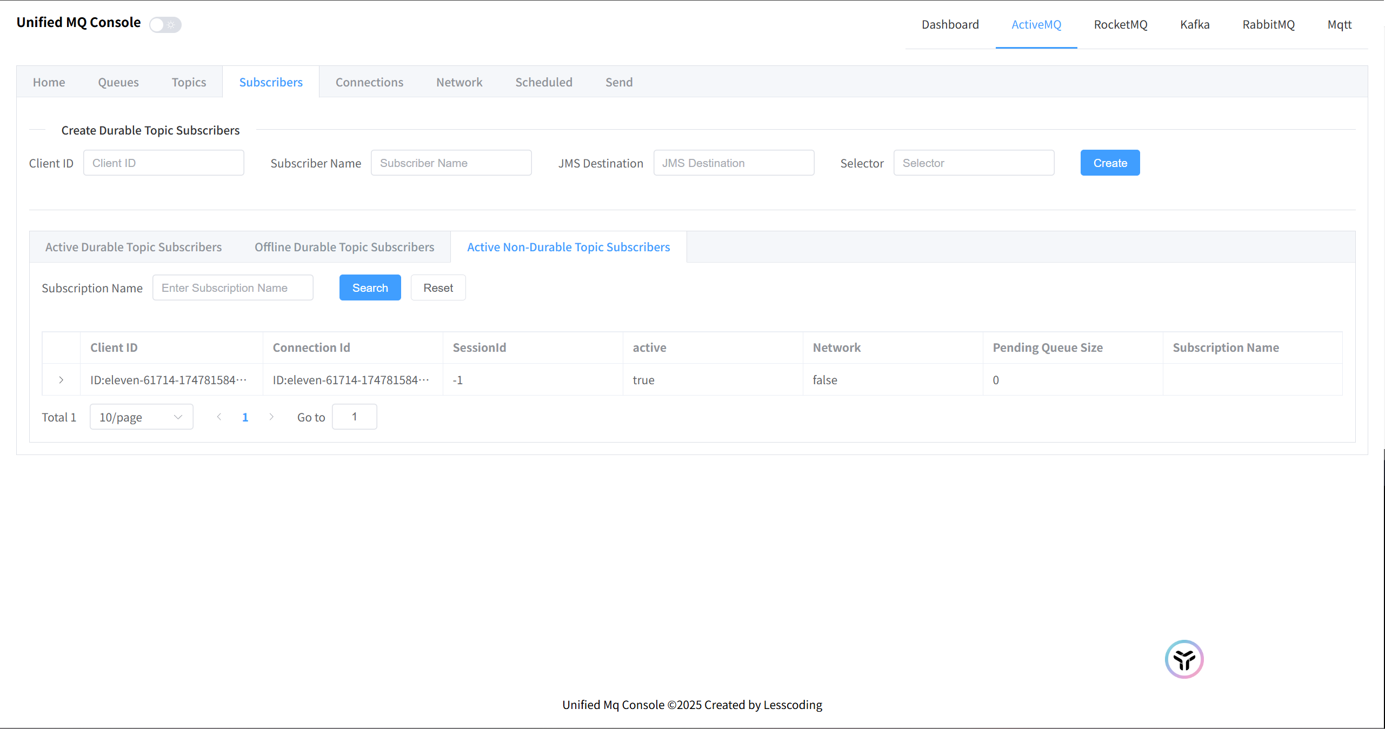
Task: Click the Go to page number box
Action: 354,417
